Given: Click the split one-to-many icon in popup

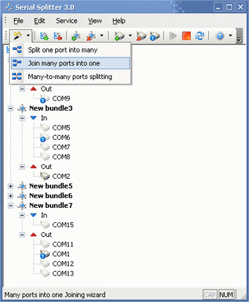Looking at the screenshot, I should point(17,50).
